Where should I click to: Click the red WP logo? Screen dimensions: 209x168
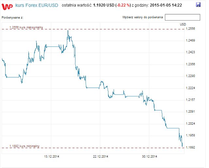coord(8,5)
